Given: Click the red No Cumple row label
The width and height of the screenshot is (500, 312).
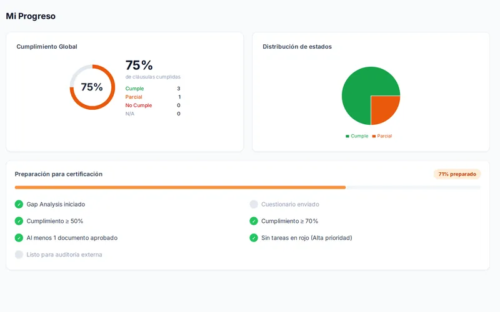Looking at the screenshot, I should tap(138, 105).
